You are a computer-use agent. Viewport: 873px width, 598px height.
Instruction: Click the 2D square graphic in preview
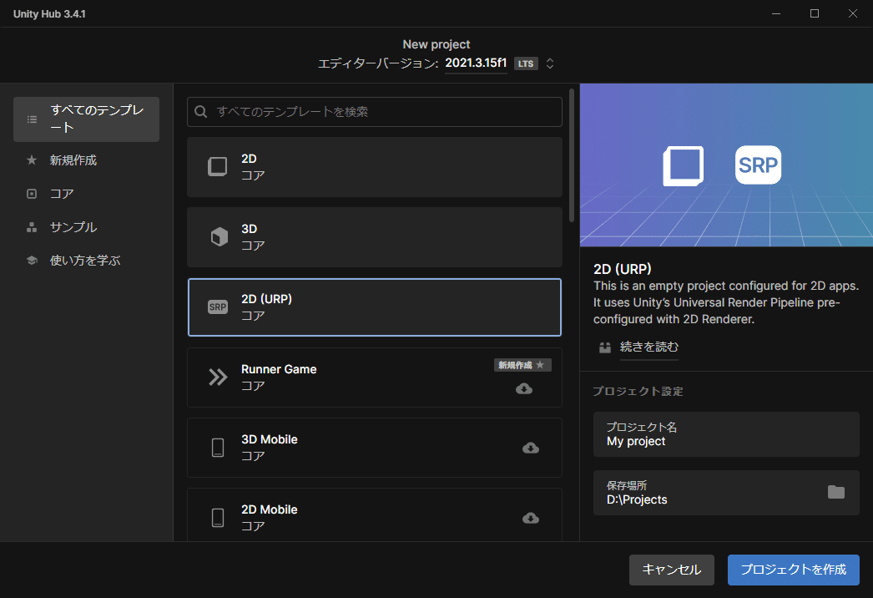click(x=684, y=166)
